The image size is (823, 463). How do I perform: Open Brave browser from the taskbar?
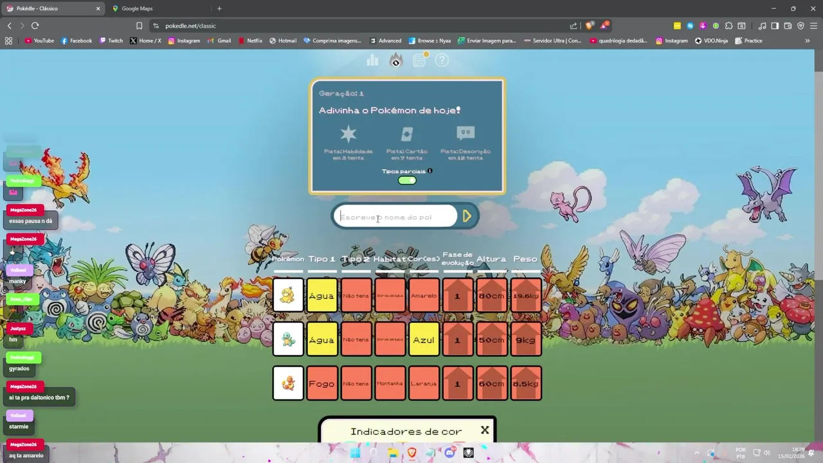pyautogui.click(x=411, y=453)
